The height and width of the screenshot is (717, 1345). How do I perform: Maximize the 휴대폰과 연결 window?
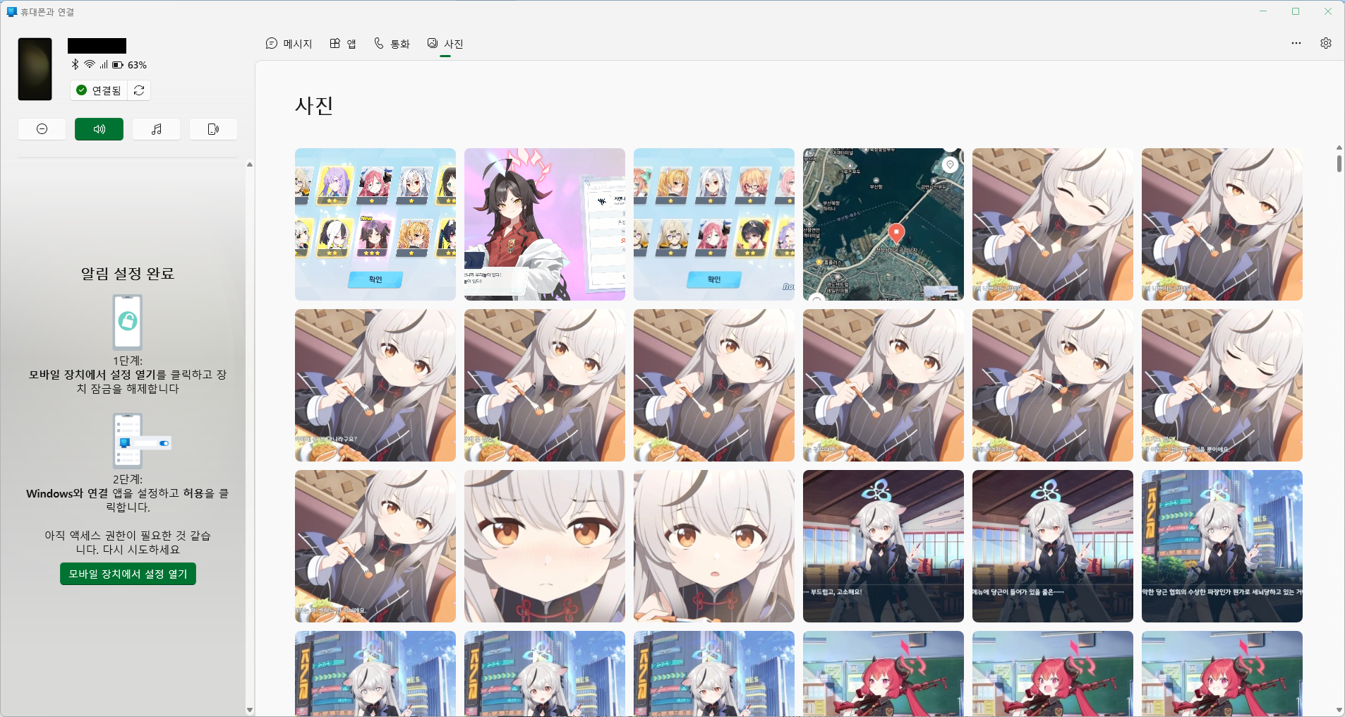click(1296, 11)
